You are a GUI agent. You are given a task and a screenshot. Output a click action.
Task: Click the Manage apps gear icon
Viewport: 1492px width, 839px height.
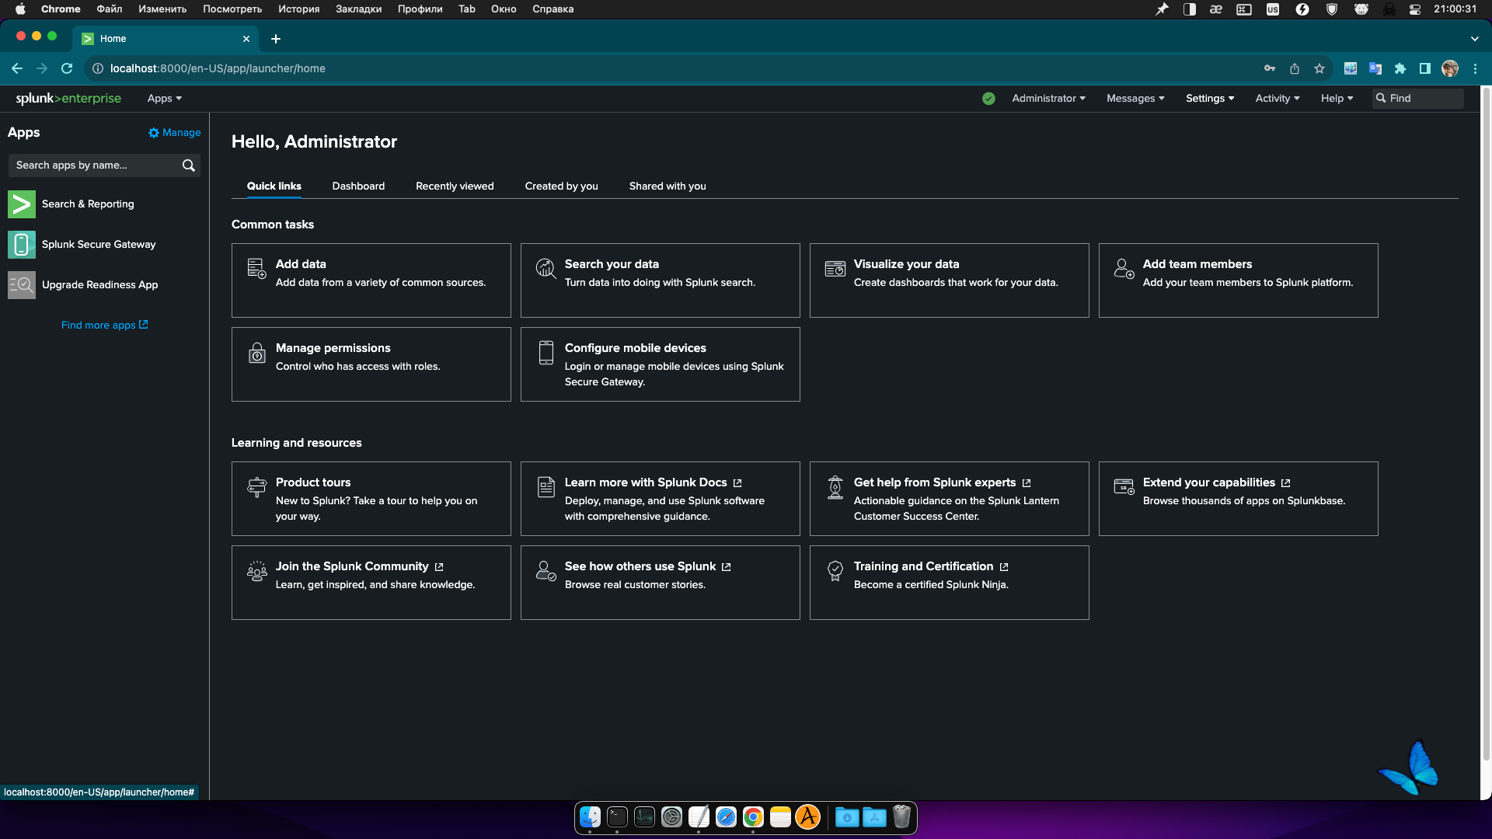[x=154, y=133]
